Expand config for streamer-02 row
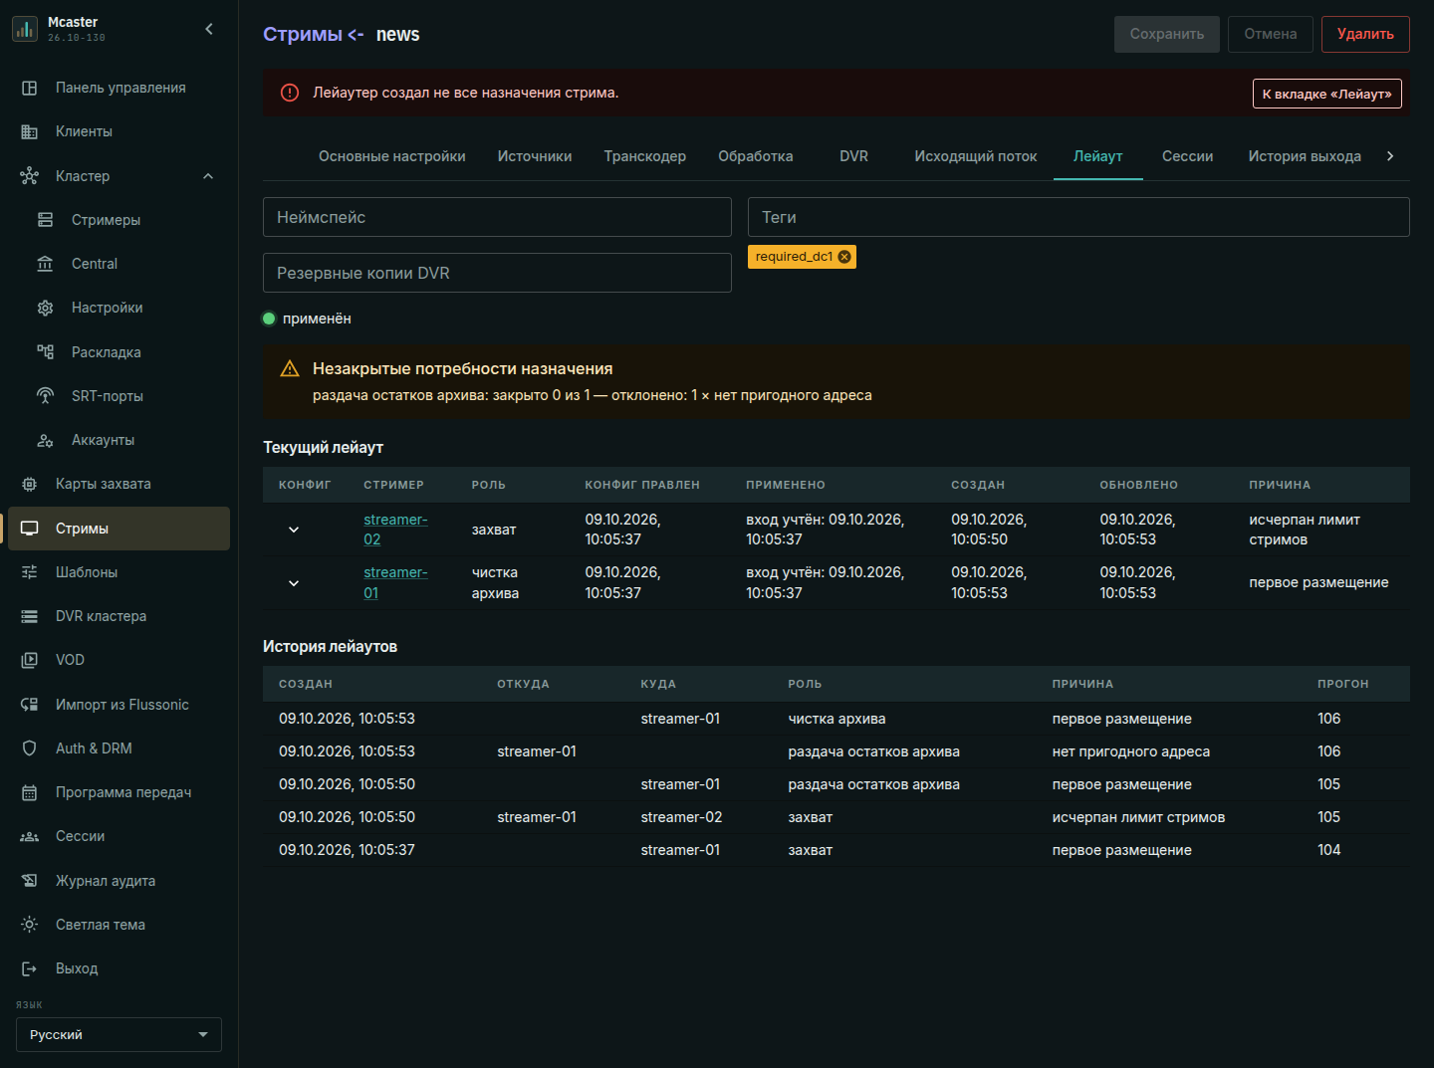The width and height of the screenshot is (1434, 1068). coord(294,530)
